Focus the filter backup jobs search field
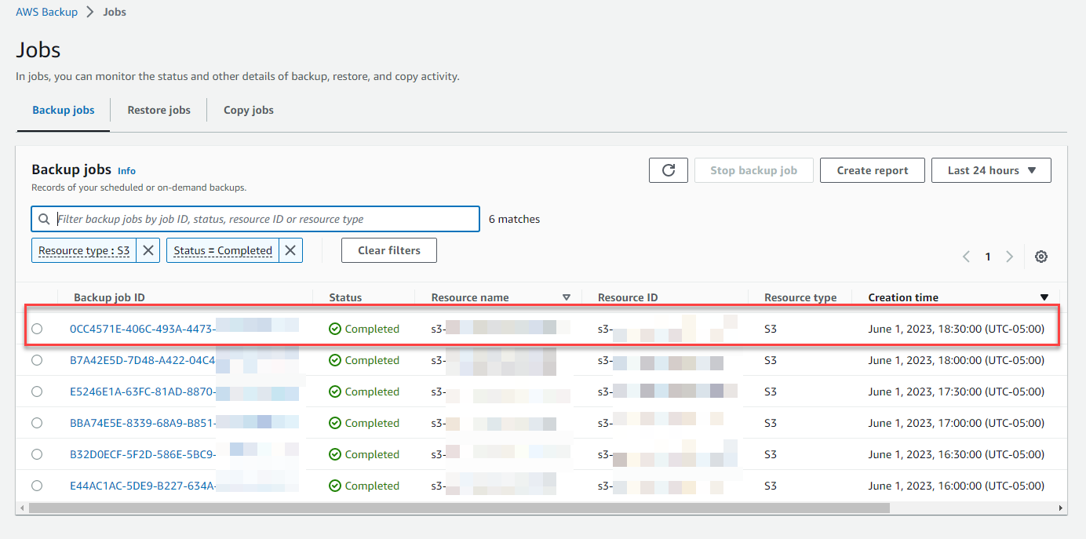Viewport: 1086px width, 539px height. [255, 219]
